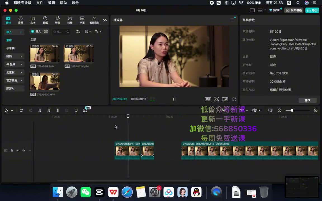Open the 发布模板 publish template button
Viewport: 322px width, 201px height.
click(294, 10)
